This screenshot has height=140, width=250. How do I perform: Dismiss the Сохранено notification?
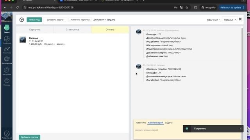point(241,129)
